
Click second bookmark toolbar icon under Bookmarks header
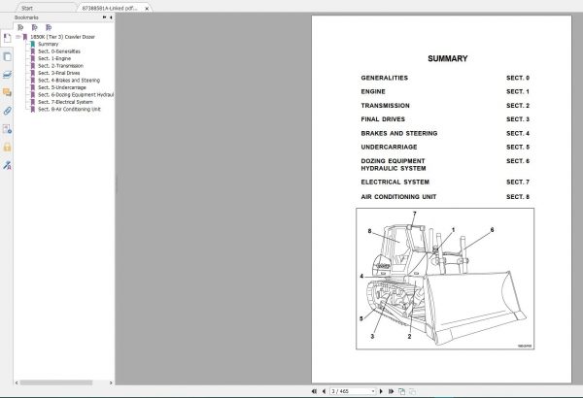34,27
